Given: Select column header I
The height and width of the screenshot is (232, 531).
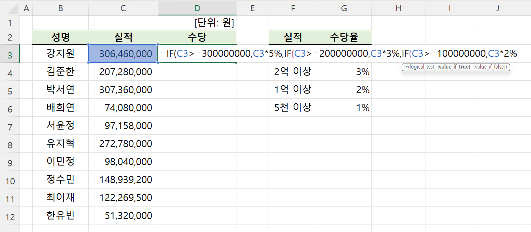Looking at the screenshot, I should pyautogui.click(x=449, y=8).
